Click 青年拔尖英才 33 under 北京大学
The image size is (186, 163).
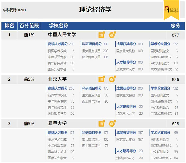(x=61, y=107)
